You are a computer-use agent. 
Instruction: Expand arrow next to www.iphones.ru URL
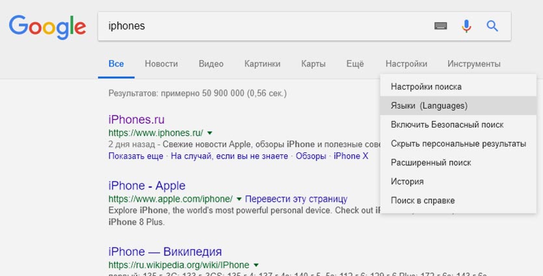pos(209,133)
